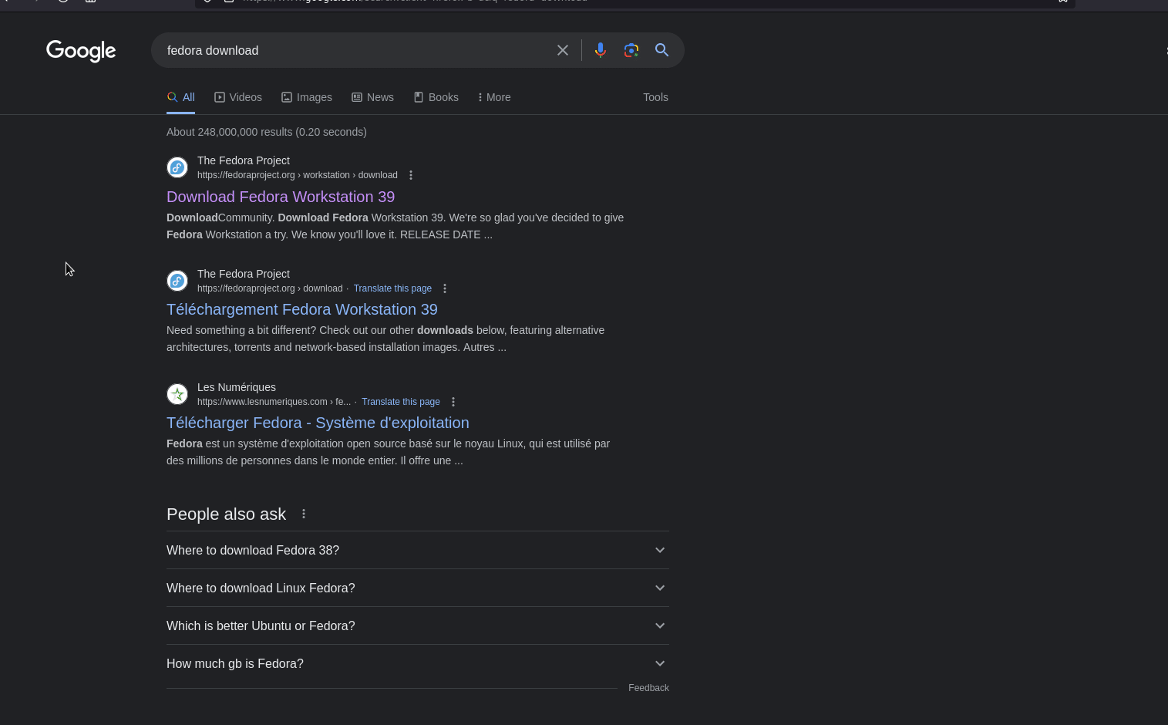Open options beside People also ask
This screenshot has width=1168, height=725.
click(304, 514)
